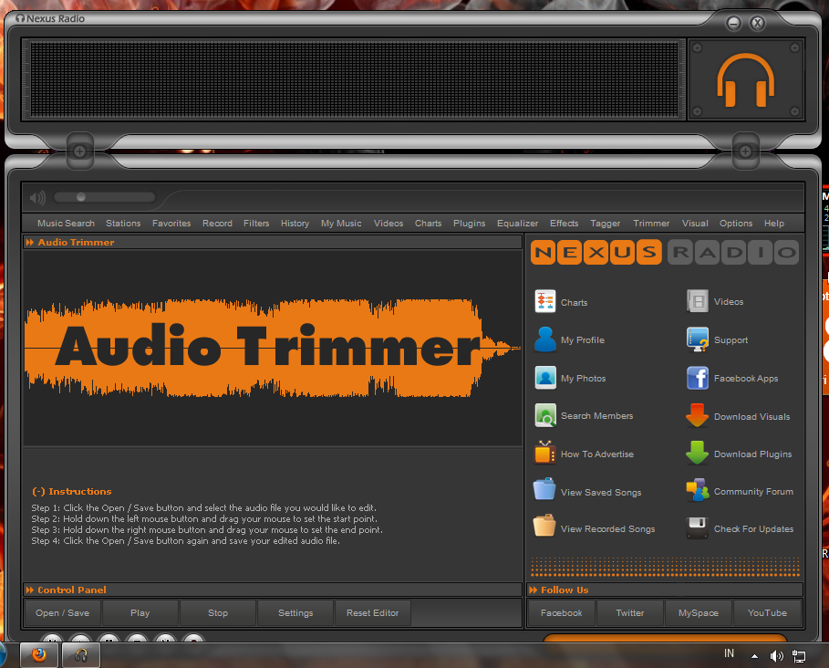Click the Videos film icon in the Nexus panel
Viewport: 829px width, 668px height.
point(698,301)
